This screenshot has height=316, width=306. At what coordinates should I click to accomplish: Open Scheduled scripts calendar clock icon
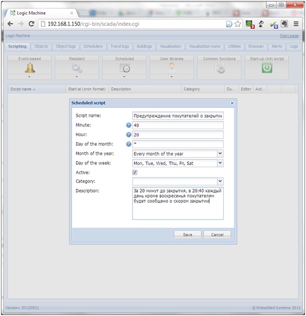pos(125,68)
